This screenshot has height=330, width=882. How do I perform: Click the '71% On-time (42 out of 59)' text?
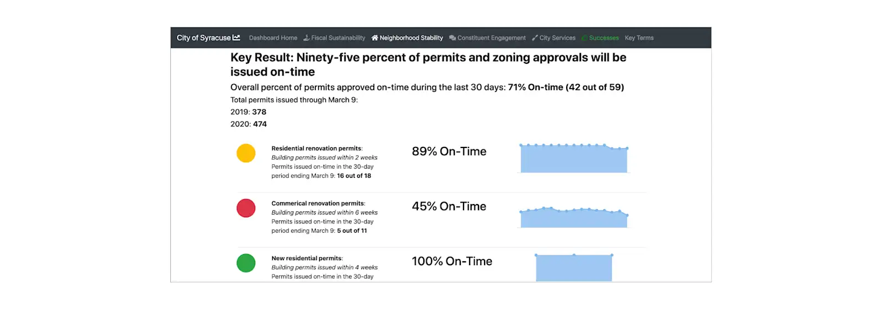pos(566,87)
